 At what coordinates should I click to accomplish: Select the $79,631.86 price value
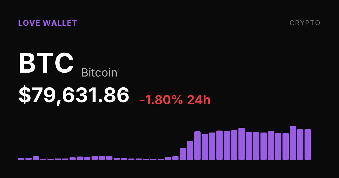pyautogui.click(x=74, y=95)
